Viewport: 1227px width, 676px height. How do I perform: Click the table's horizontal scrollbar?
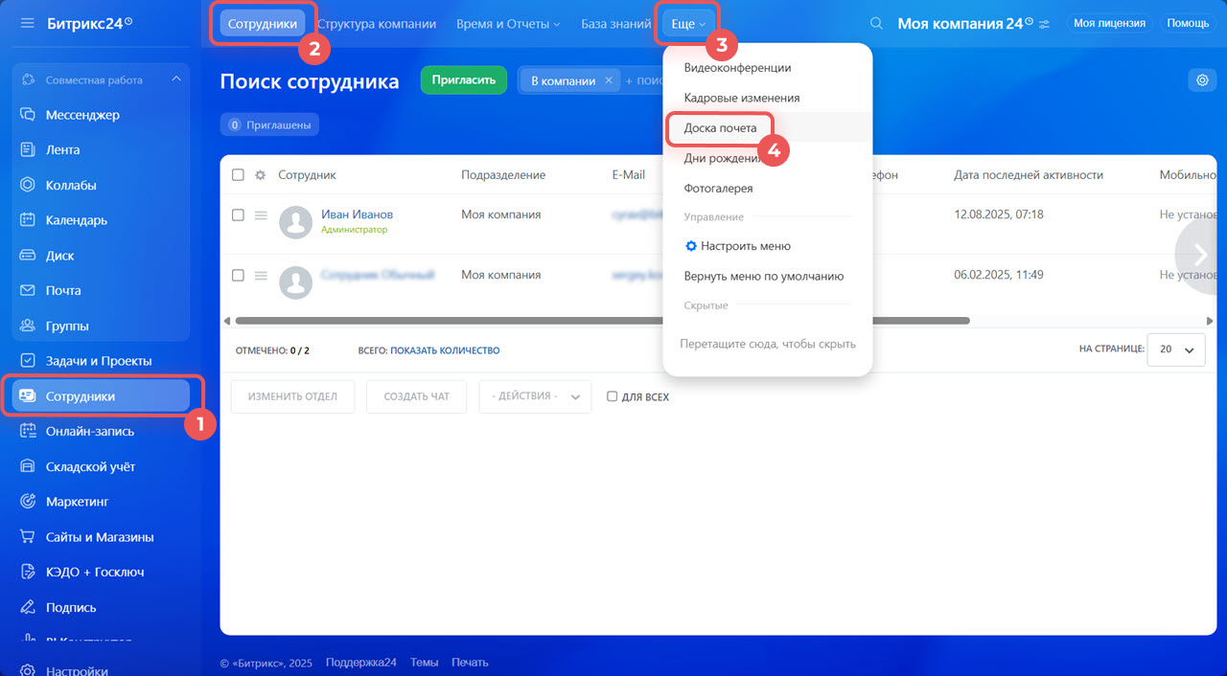[x=602, y=321]
